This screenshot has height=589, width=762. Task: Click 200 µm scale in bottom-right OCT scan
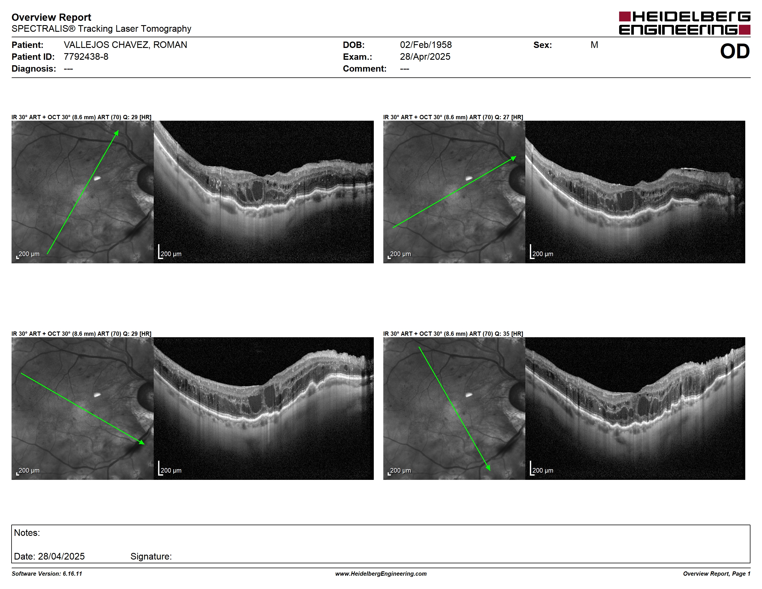[541, 468]
